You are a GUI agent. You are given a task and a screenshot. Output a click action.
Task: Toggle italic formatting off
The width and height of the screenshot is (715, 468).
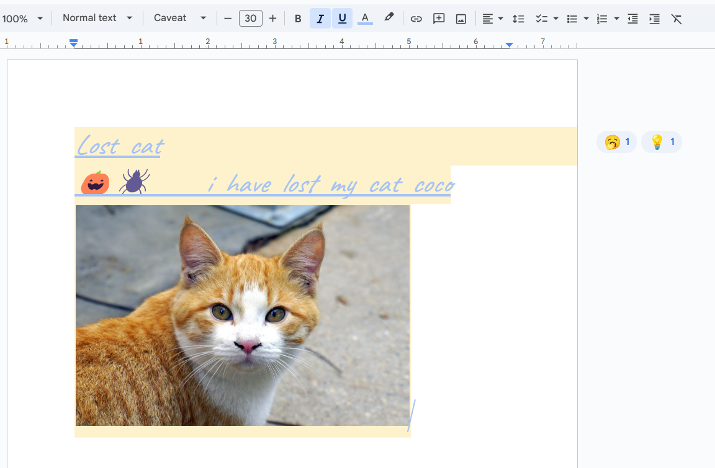pyautogui.click(x=320, y=19)
